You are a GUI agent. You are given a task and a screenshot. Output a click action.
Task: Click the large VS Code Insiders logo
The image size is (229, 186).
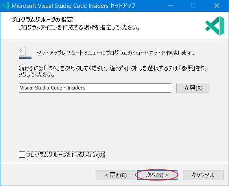tap(215, 26)
